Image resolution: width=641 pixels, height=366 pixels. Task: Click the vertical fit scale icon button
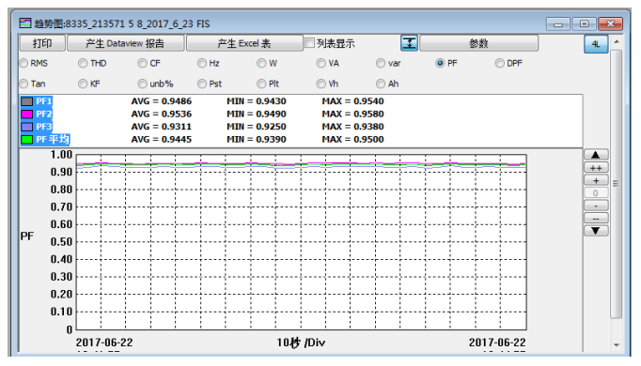click(409, 43)
